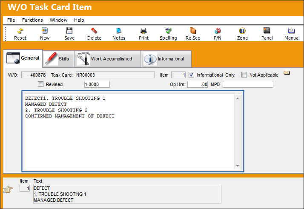Switch to the General tab
Image resolution: width=304 pixels, height=209 pixels.
click(x=23, y=58)
